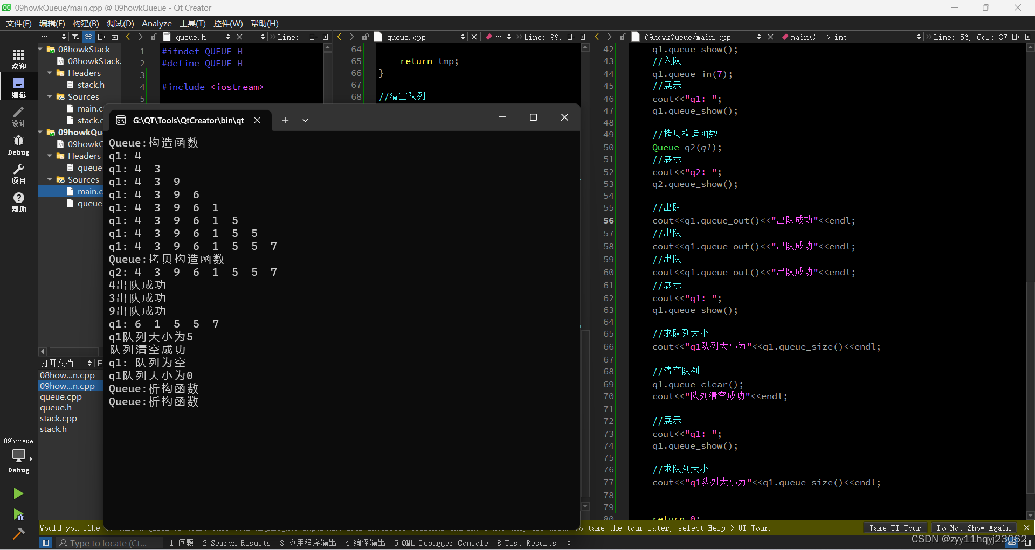Expand the Headers folder of 09howkQueue

tap(50, 156)
